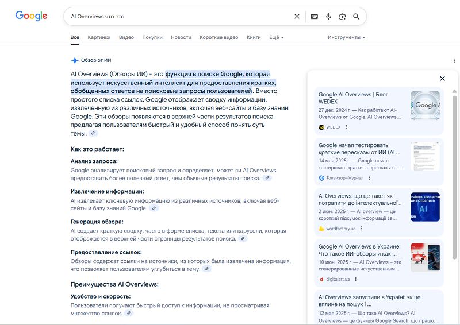Screen dimensions: 460x325
Task: Switch to the Короткие видео tab
Action: point(219,37)
